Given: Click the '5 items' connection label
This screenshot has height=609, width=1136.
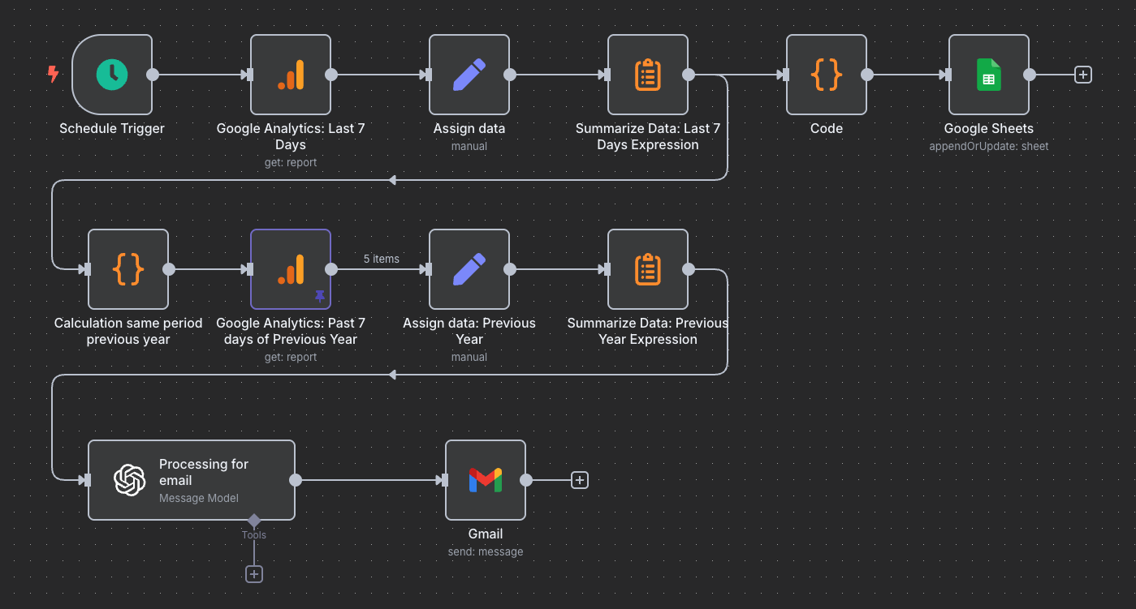Looking at the screenshot, I should [382, 259].
